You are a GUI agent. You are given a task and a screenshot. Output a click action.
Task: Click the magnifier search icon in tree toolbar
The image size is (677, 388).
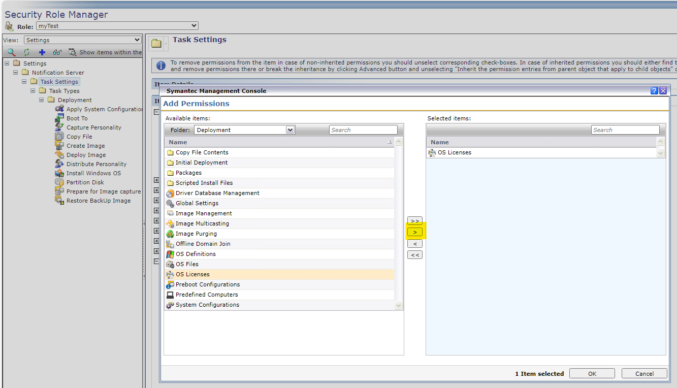[x=11, y=52]
